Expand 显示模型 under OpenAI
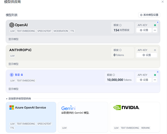Image resolution: width=167 pixels, height=134 pixels. pyautogui.click(x=13, y=39)
